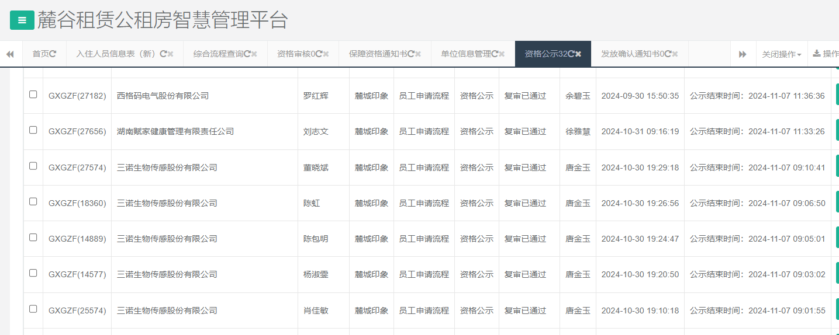The image size is (839, 335).
Task: Close the 保障资格通知书 tab
Action: point(418,54)
